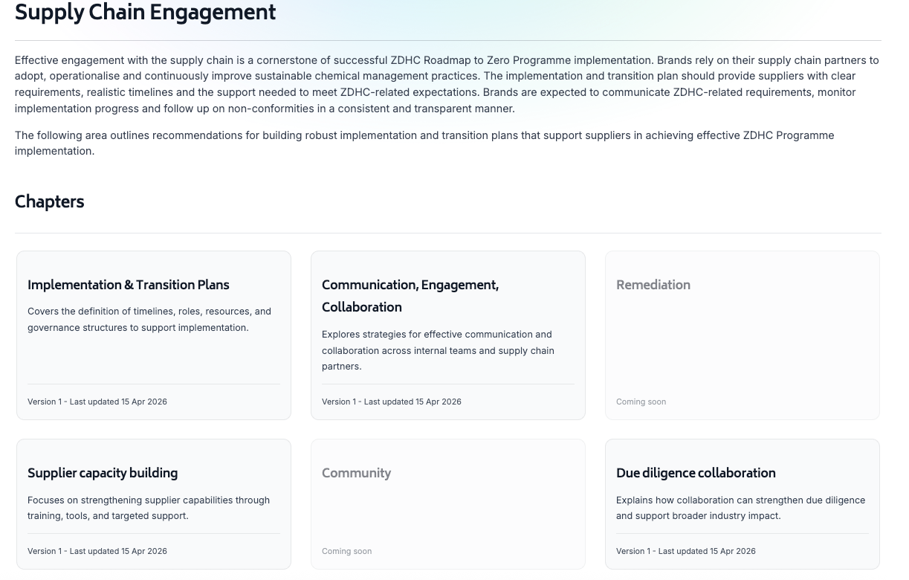Click the paragraph starting "The following area outlines"
This screenshot has width=909, height=580.
point(424,143)
